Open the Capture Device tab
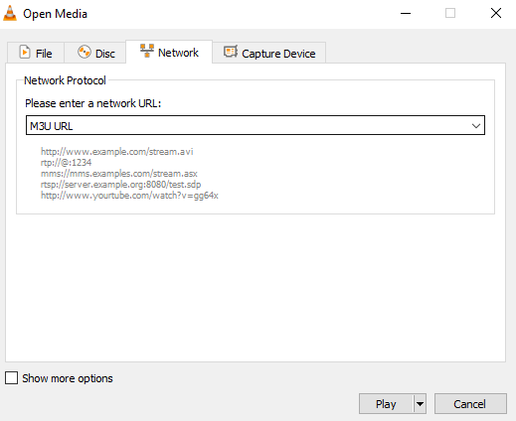 click(x=269, y=53)
